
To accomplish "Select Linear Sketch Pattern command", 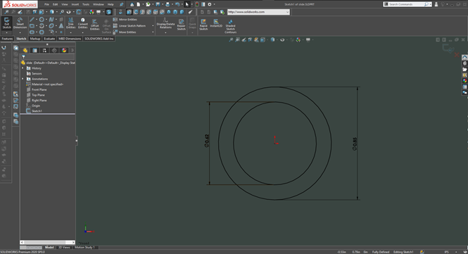I will click(129, 25).
